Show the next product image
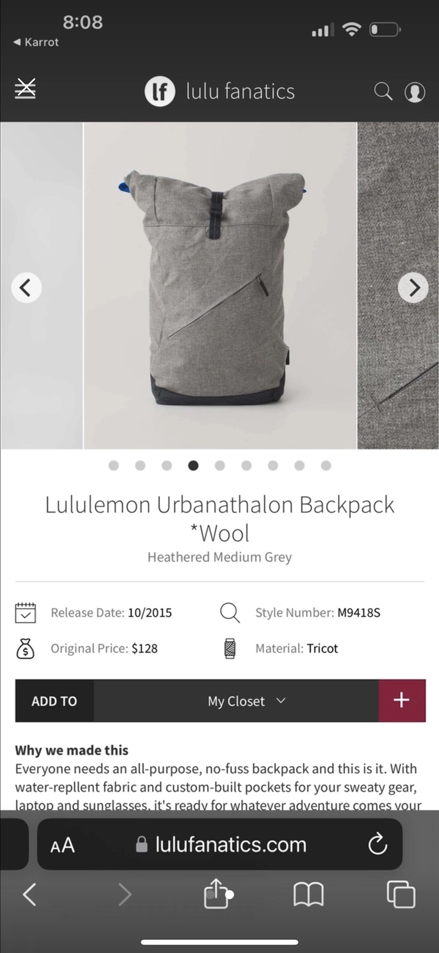 [413, 288]
